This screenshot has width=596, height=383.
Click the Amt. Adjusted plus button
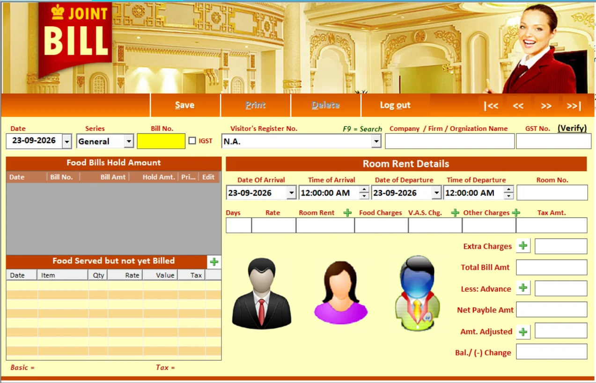tap(523, 332)
